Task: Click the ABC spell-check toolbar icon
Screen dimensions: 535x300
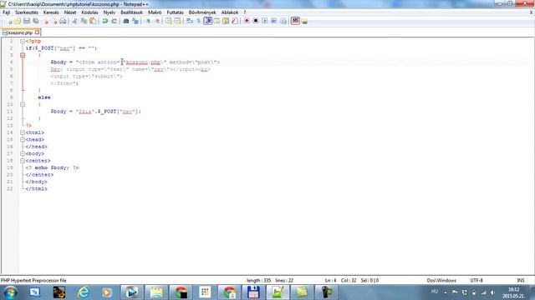Action: point(295,21)
